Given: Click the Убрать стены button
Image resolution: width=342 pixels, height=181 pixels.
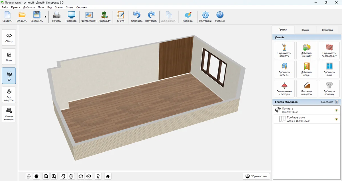Looking at the screenshot, I should tap(256, 176).
